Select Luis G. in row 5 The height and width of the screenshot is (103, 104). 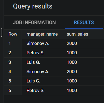point(33,81)
